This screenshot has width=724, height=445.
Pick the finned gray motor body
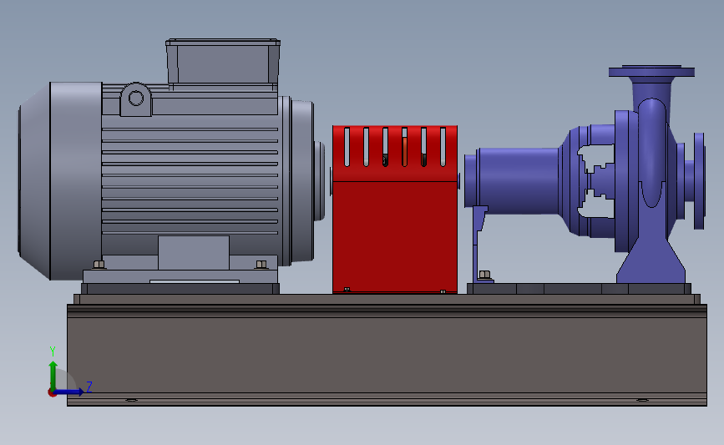click(x=190, y=175)
